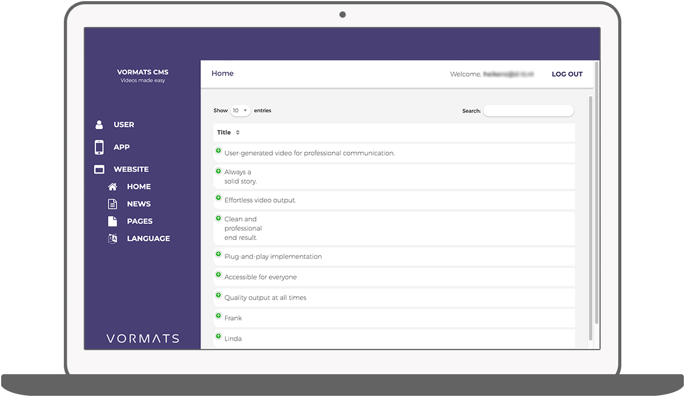The width and height of the screenshot is (685, 397).
Task: Open the Show entries count dropdown
Action: coord(240,111)
